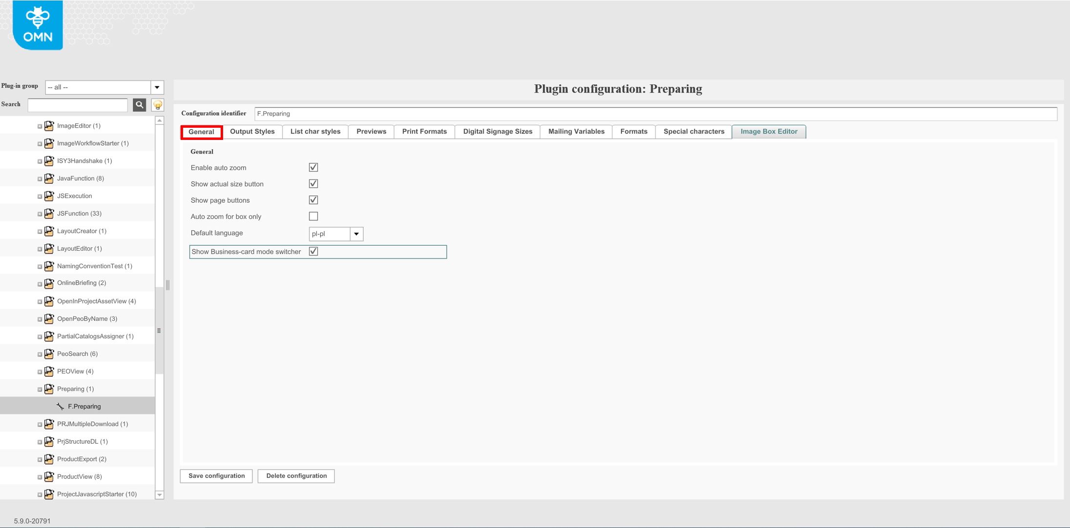Click the Delete configuration button
1070x528 pixels.
click(x=296, y=476)
